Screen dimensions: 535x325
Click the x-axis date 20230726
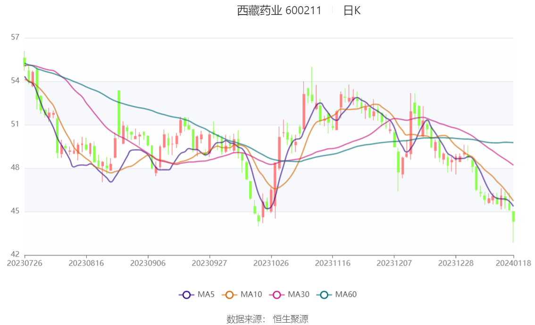coord(25,263)
